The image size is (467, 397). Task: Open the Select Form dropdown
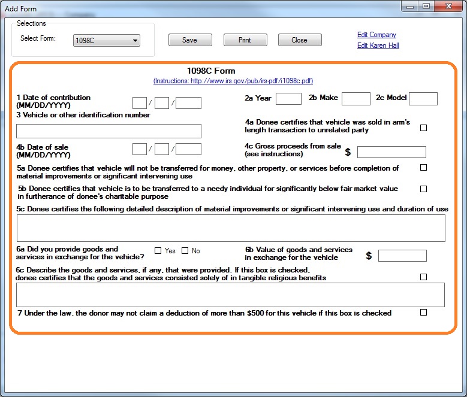tap(107, 41)
